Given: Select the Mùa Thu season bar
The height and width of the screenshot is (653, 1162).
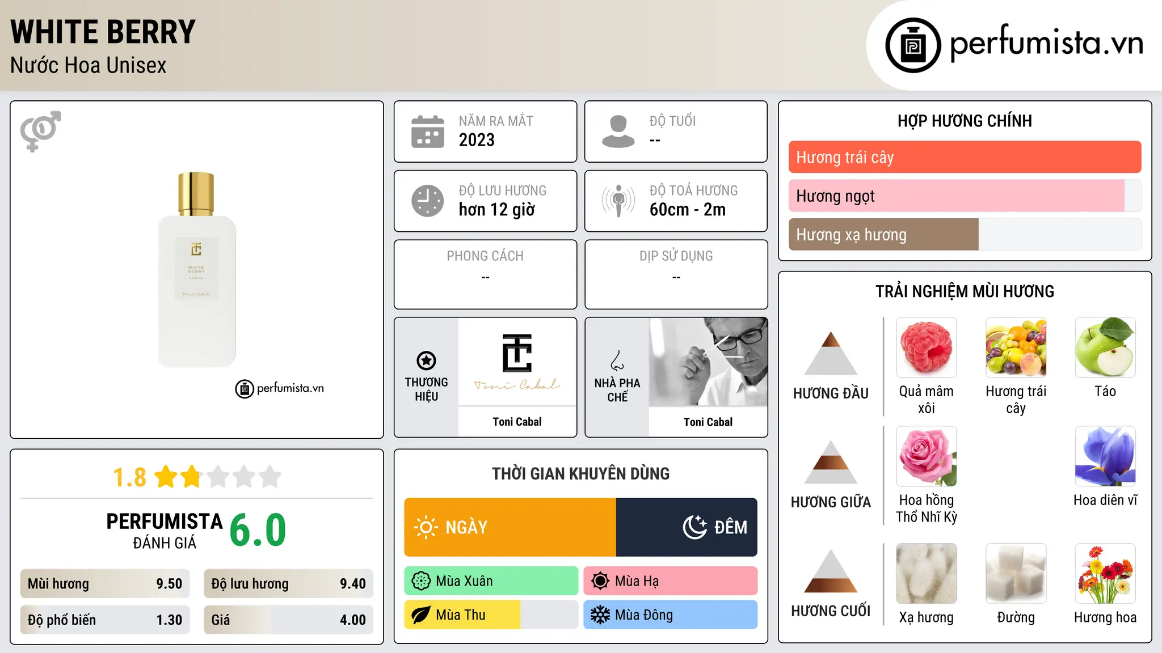Looking at the screenshot, I should tap(491, 615).
